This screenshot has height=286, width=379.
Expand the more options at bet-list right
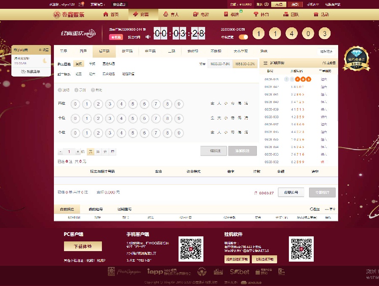332,209
